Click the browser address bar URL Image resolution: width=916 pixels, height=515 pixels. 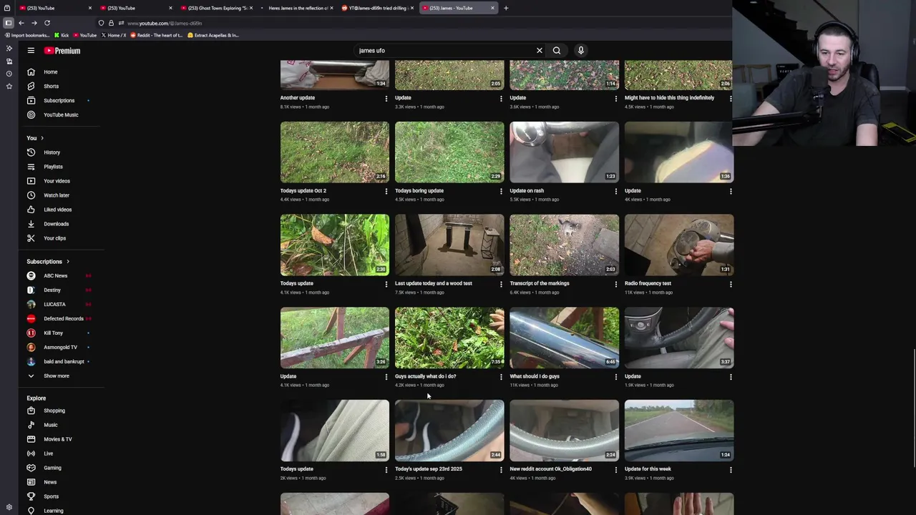tap(165, 23)
